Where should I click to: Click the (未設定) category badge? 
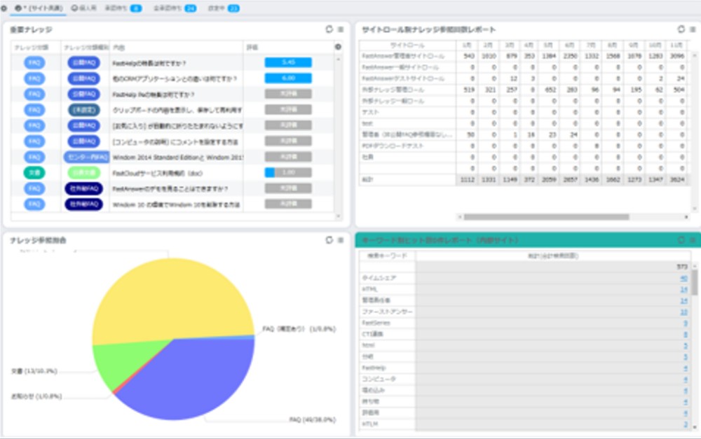(x=84, y=110)
